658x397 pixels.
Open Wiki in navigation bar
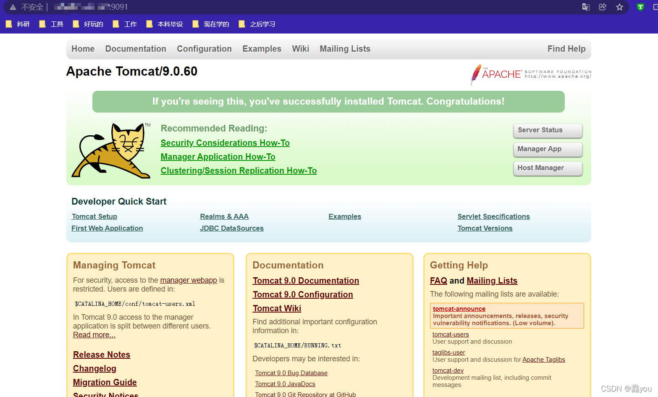[301, 49]
